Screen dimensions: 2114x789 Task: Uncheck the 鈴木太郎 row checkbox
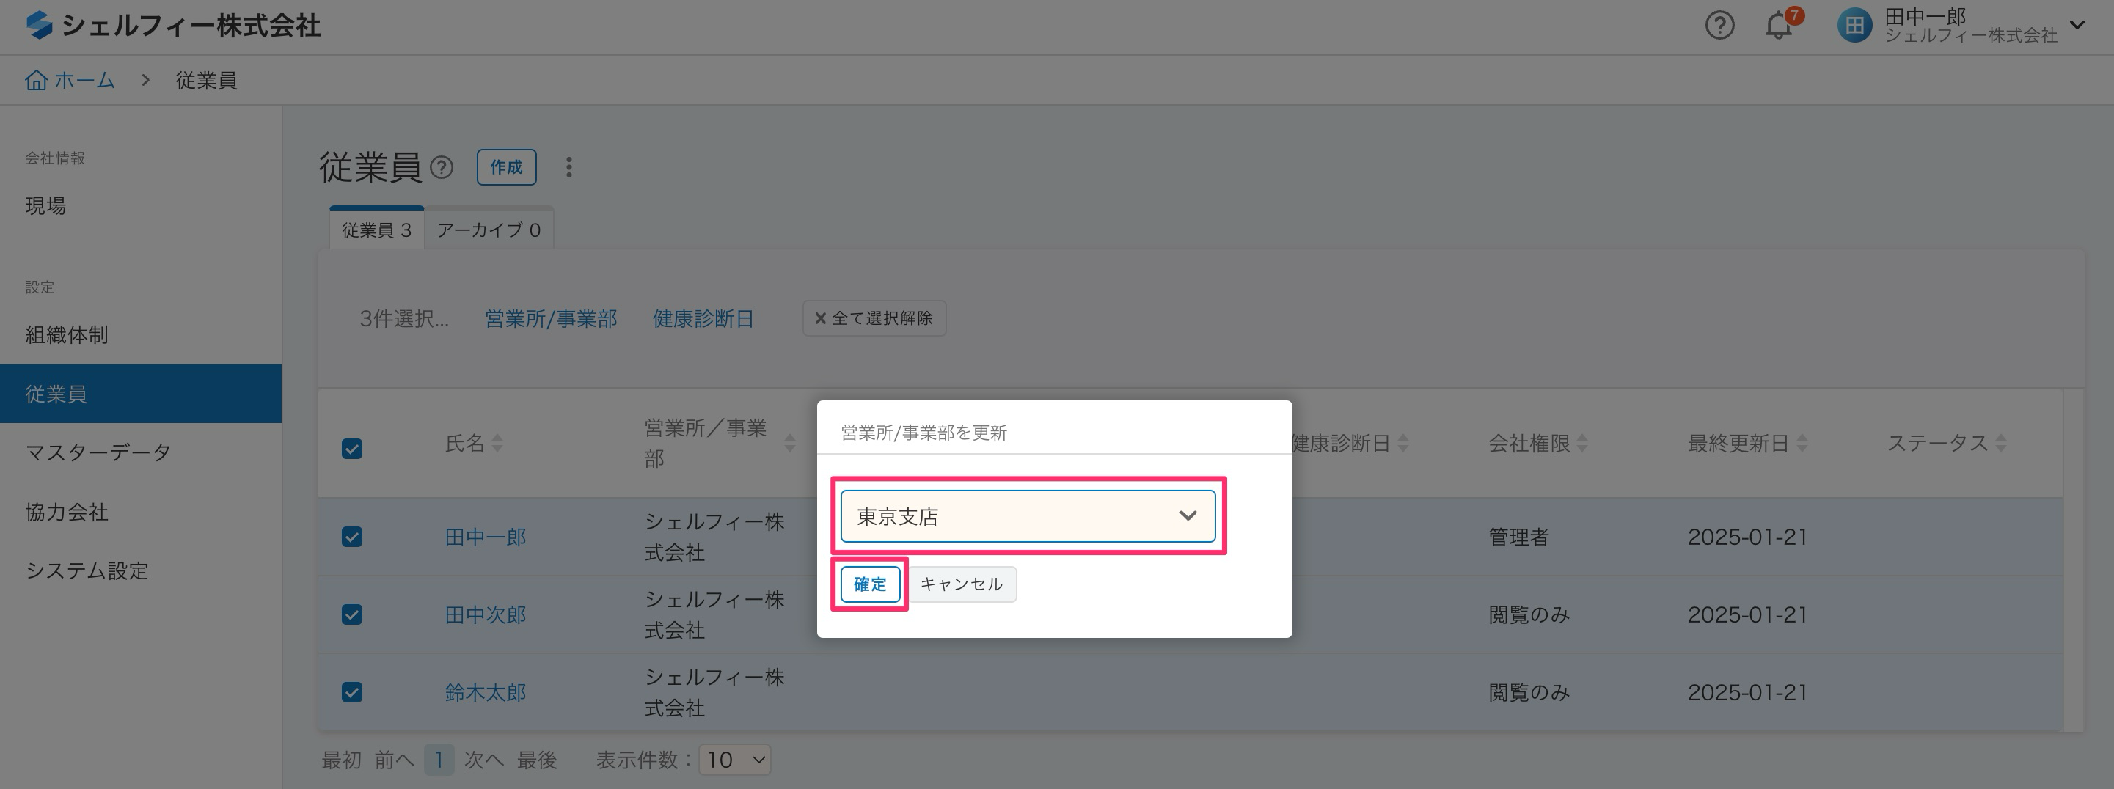[352, 692]
